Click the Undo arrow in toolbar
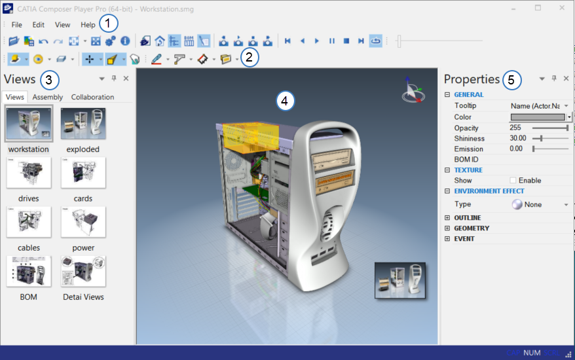 point(43,41)
